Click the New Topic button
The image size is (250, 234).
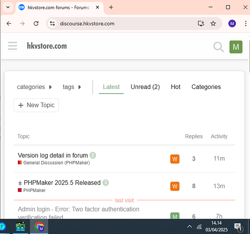pos(36,105)
